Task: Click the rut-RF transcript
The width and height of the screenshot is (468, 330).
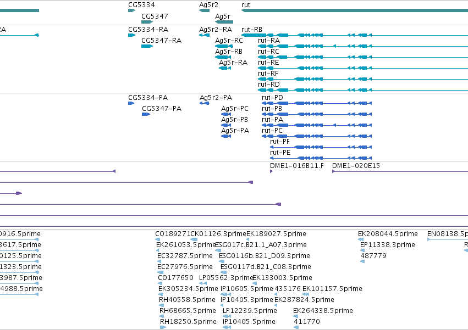Action: click(363, 79)
